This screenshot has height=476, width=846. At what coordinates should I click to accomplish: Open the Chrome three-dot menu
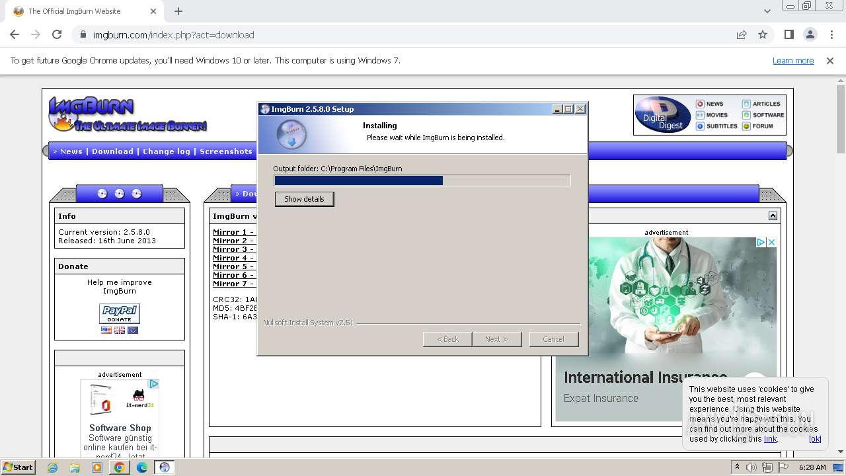point(831,34)
